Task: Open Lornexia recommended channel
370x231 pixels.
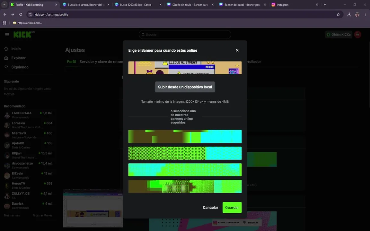Action: (x=28, y=125)
